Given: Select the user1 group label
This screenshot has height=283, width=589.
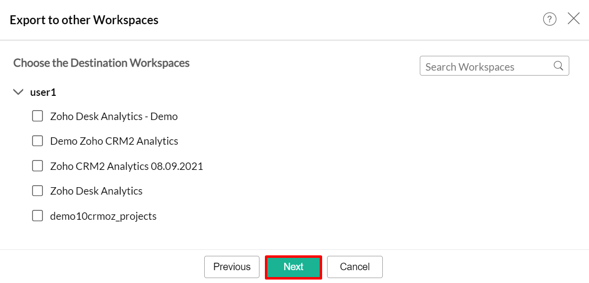Looking at the screenshot, I should (43, 92).
